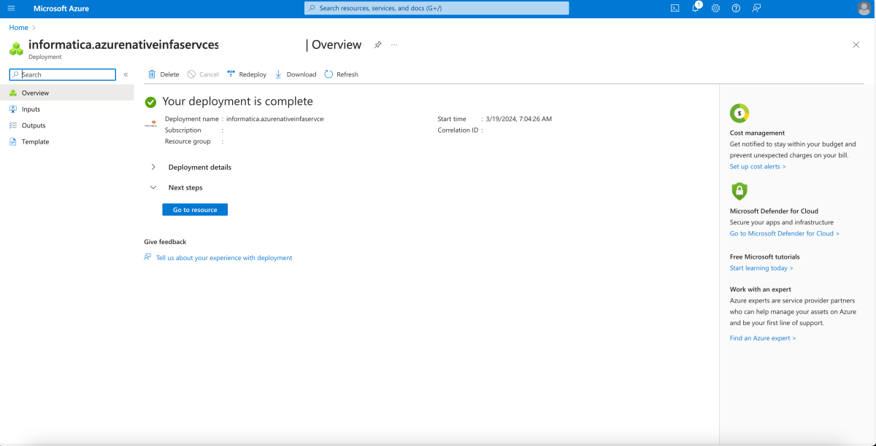Open the Cloud Shell icon
This screenshot has width=876, height=446.
click(x=675, y=8)
